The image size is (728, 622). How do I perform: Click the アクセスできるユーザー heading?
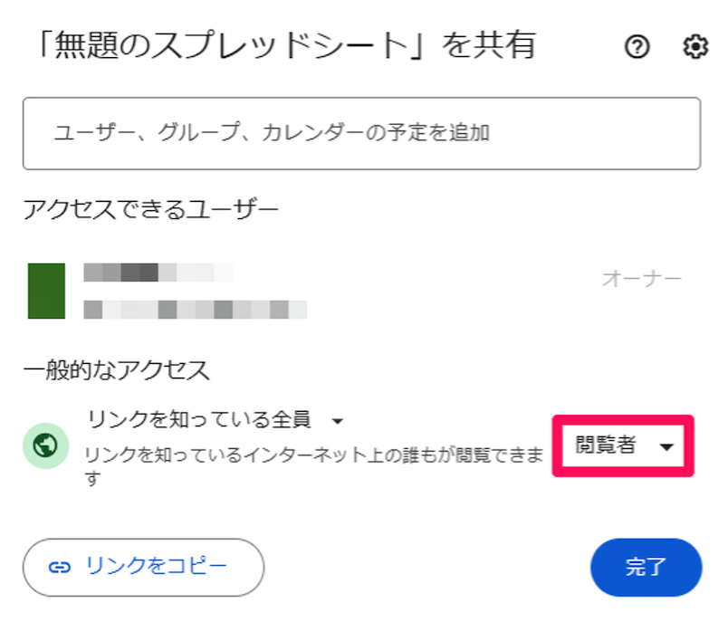coord(150,209)
